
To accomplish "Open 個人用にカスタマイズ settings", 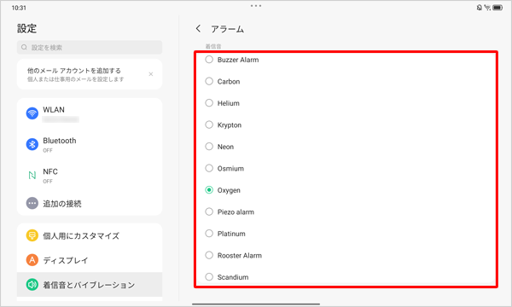I will pyautogui.click(x=90, y=235).
